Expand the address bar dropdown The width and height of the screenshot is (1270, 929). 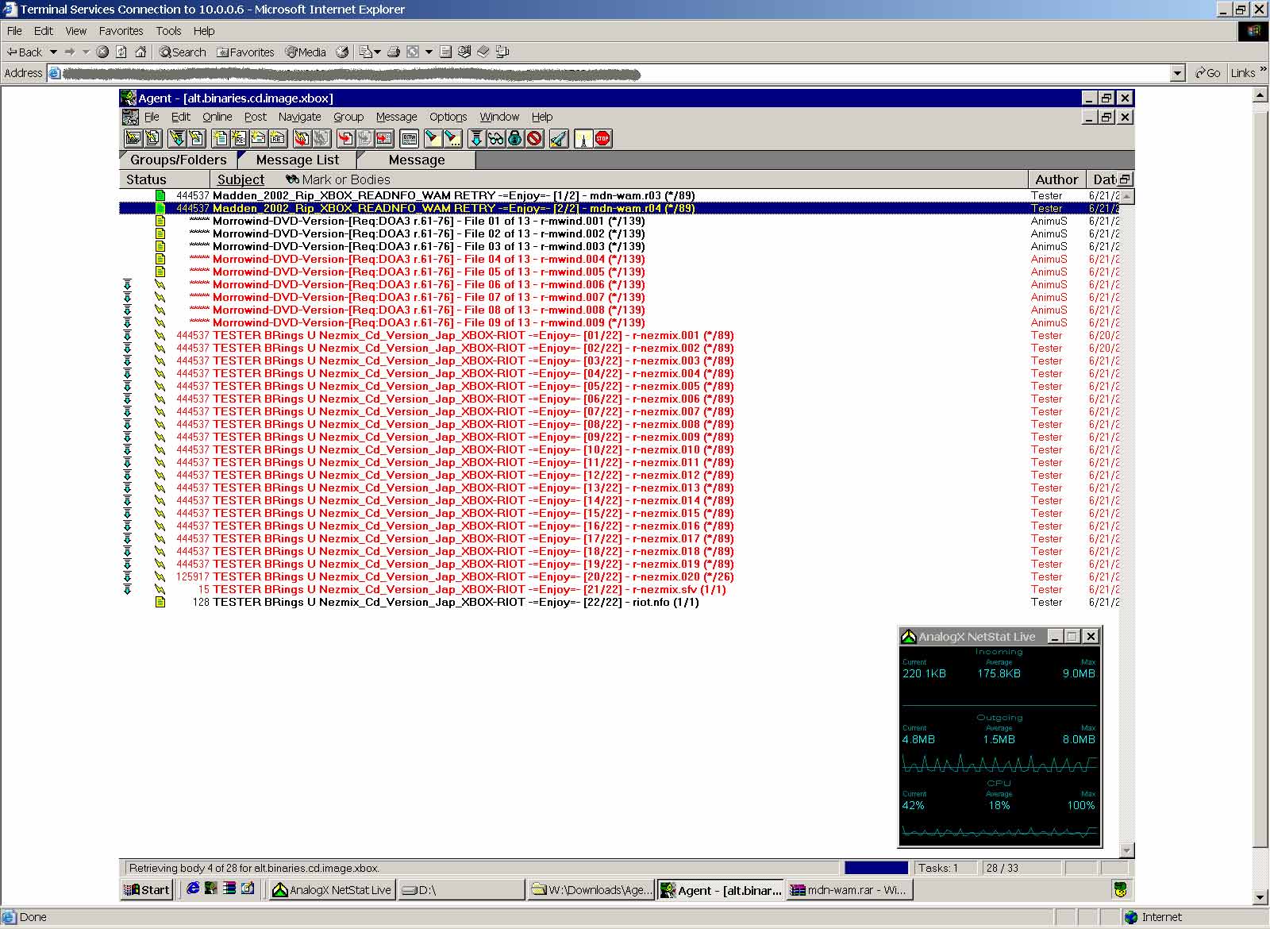(1178, 73)
